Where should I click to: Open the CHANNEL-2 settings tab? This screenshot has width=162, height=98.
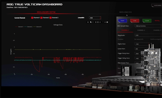(x=141, y=30)
